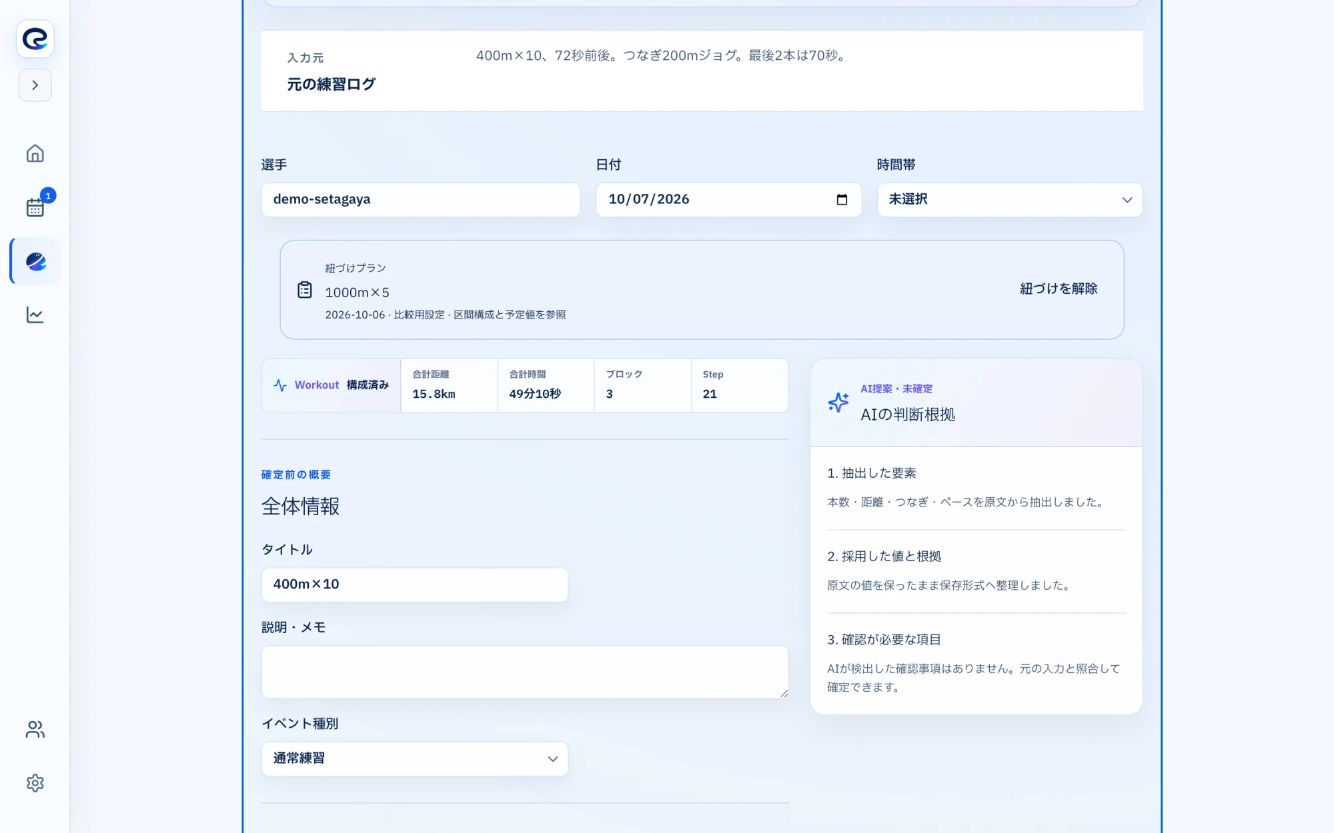Click the 合計時間 49分10秒 stat cell
Screen dimensions: 1334x833
pyautogui.click(x=546, y=385)
